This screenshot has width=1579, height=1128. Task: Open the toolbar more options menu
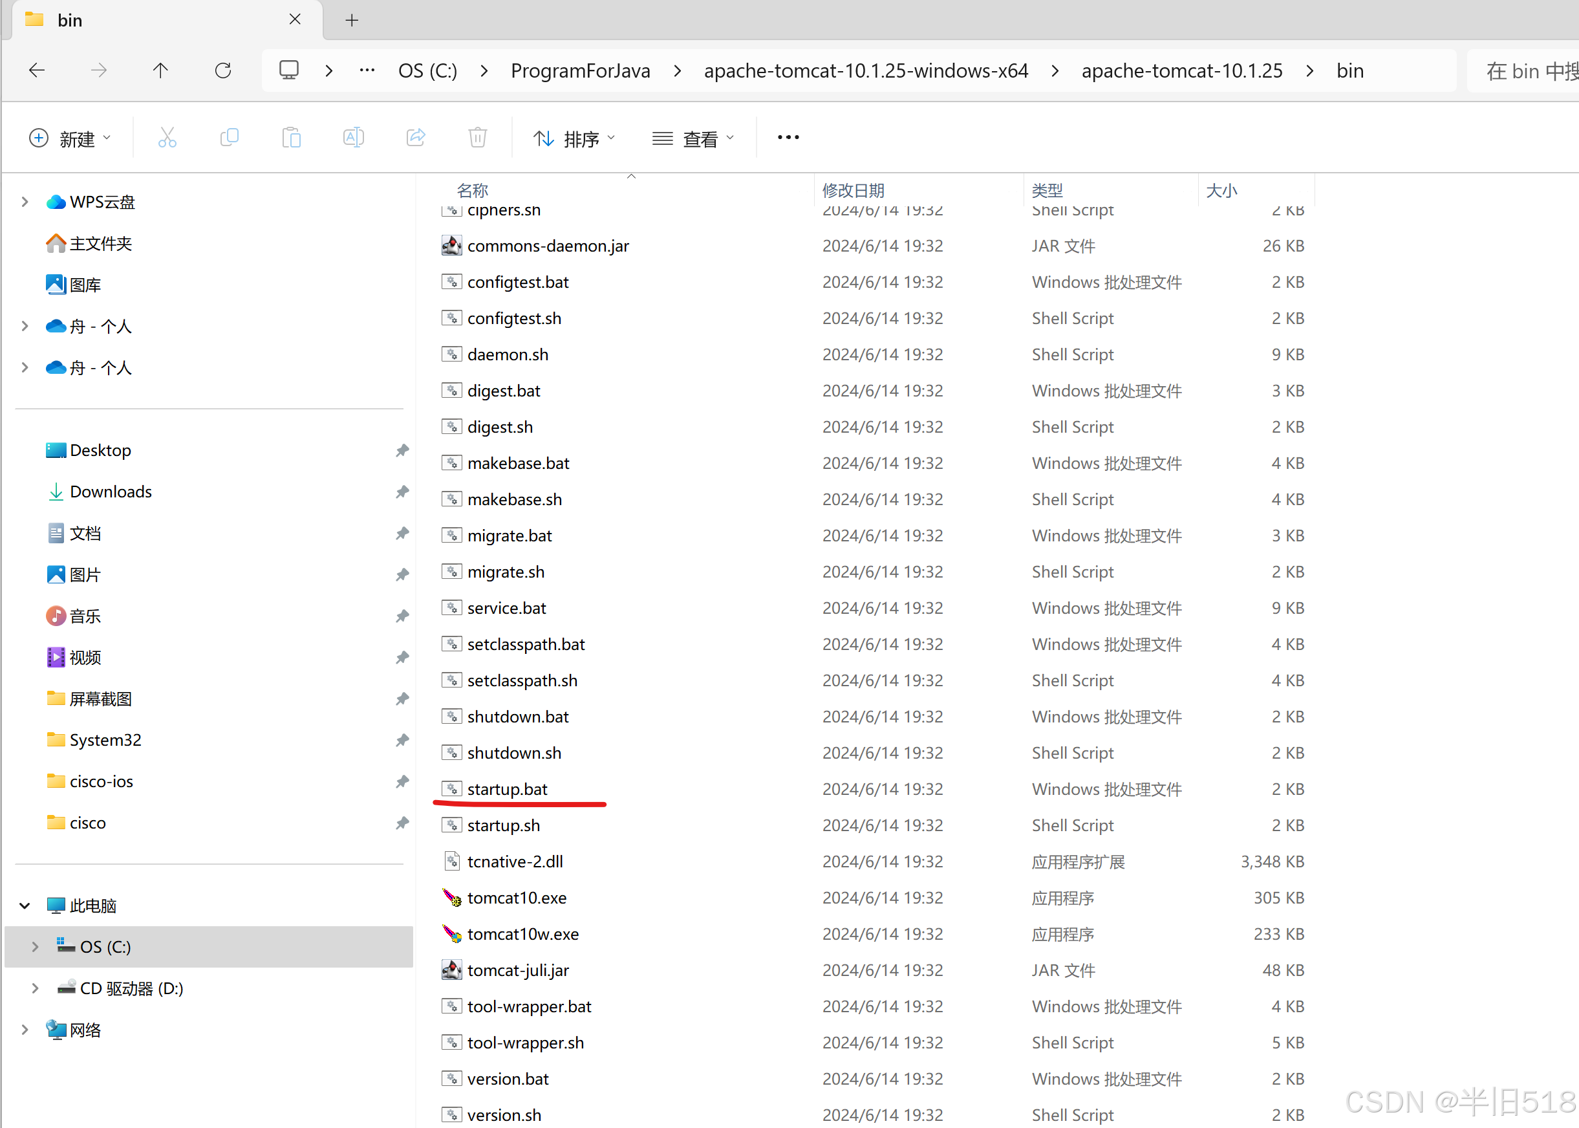point(788,138)
